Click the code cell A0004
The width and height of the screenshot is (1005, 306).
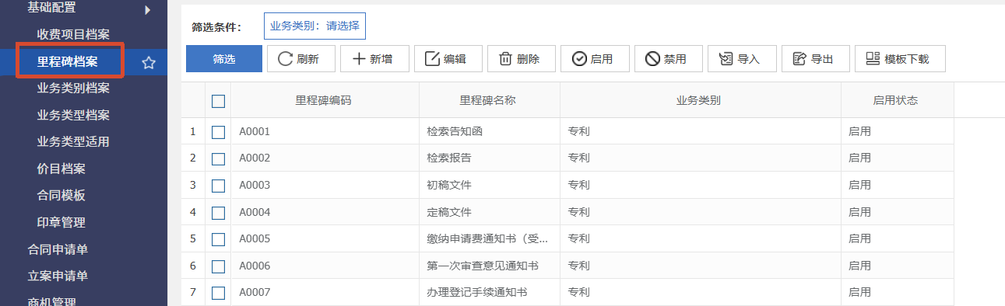(x=325, y=212)
